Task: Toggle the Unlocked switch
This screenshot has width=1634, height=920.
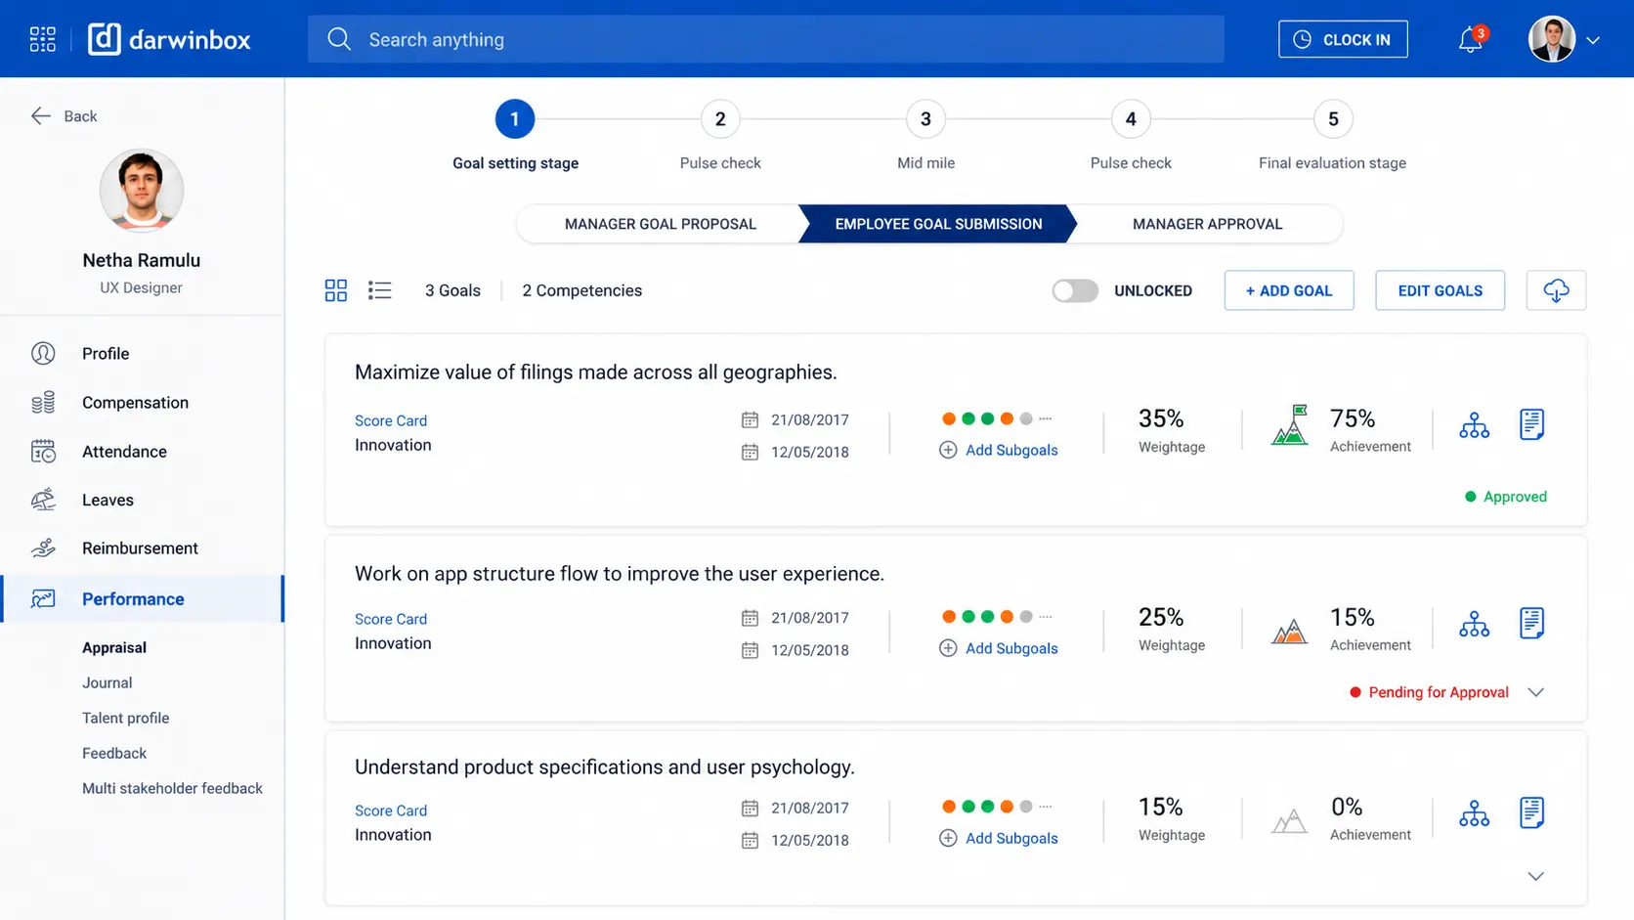Action: coord(1075,290)
